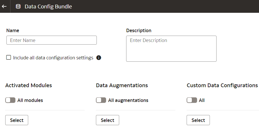
Task: Toggle the All switch under Custom Data Configurations
Action: 192,100
